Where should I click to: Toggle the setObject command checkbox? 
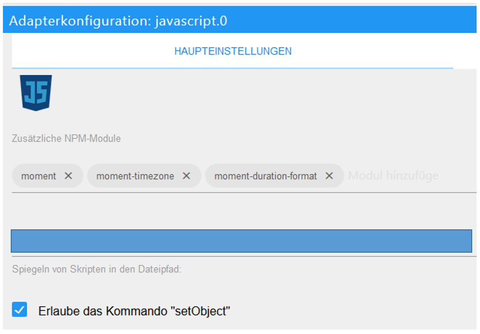coord(19,310)
